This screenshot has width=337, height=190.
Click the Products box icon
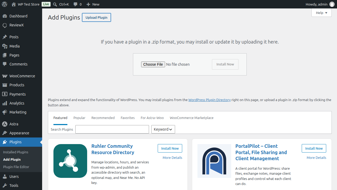(5, 85)
